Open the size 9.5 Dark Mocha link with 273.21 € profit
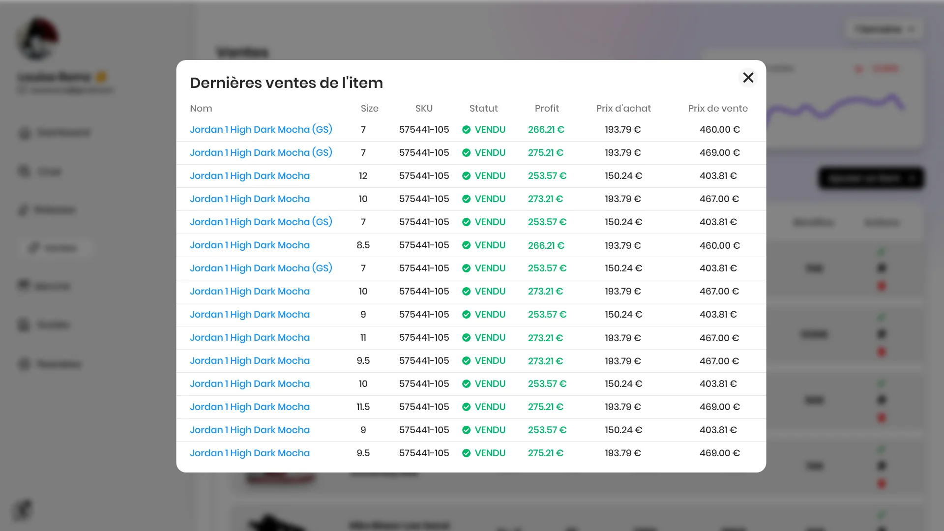 pyautogui.click(x=250, y=361)
